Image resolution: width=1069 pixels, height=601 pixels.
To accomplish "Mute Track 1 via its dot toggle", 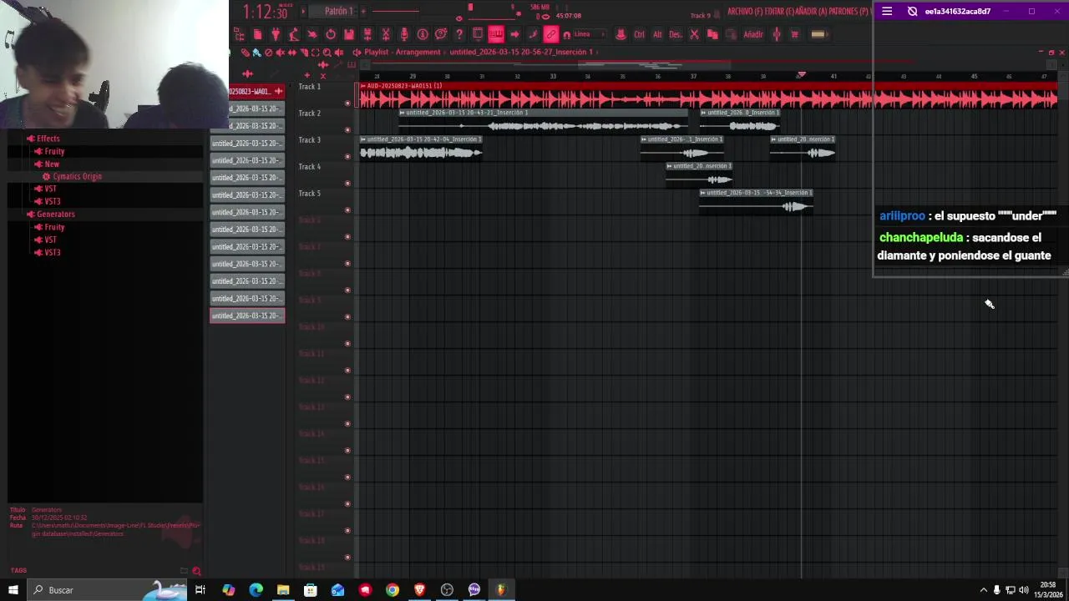I will pyautogui.click(x=347, y=104).
